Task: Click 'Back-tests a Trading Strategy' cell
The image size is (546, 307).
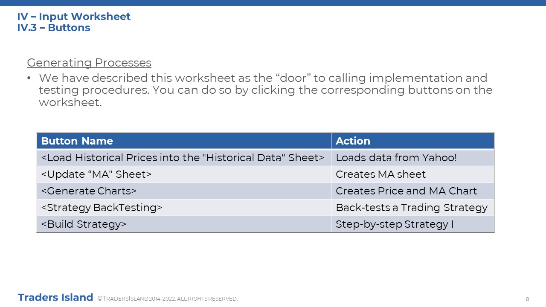Action: pyautogui.click(x=413, y=208)
